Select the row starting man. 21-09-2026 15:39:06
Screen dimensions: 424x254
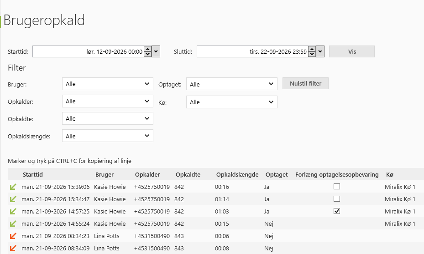click(x=216, y=187)
